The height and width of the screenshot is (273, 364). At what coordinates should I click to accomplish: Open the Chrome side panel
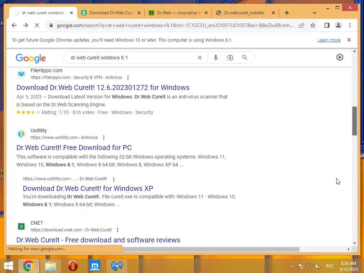[x=327, y=25]
